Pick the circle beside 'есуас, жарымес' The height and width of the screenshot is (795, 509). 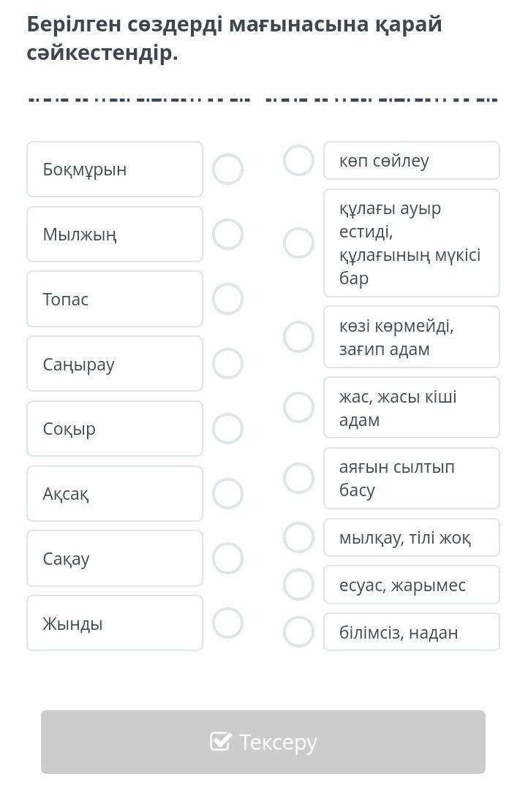[298, 585]
